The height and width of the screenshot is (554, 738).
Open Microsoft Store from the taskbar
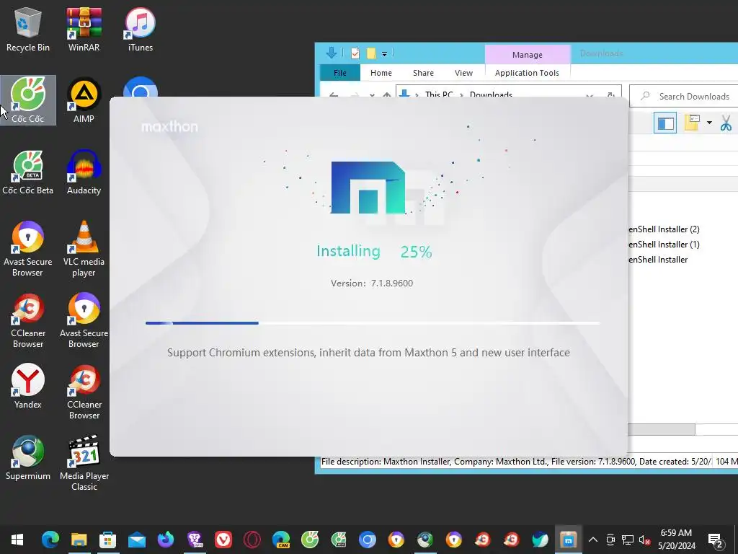click(108, 540)
